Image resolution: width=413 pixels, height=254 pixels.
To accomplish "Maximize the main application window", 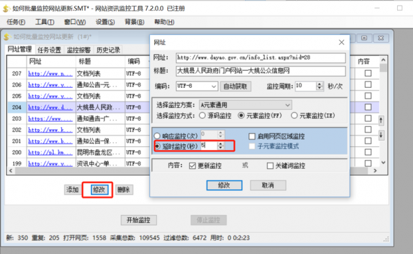I will 399,8.
